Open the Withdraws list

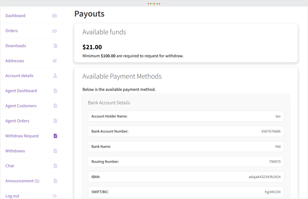click(15, 151)
